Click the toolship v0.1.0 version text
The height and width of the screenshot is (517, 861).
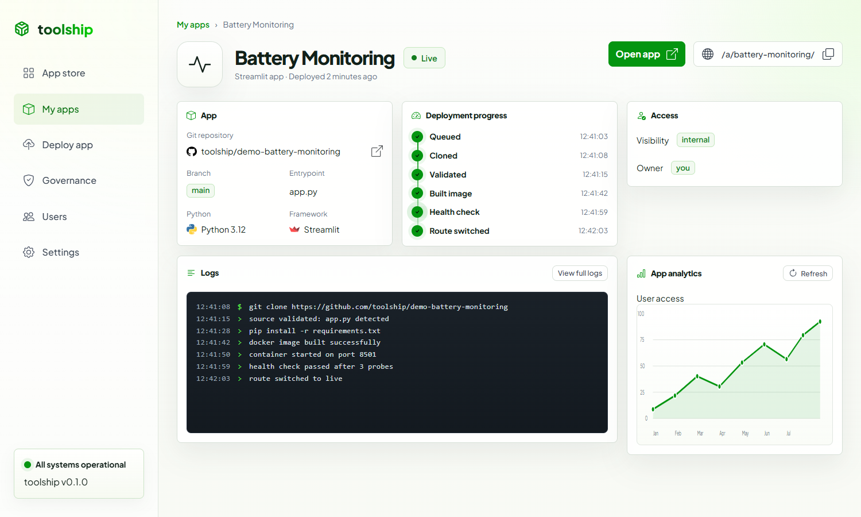tap(56, 482)
